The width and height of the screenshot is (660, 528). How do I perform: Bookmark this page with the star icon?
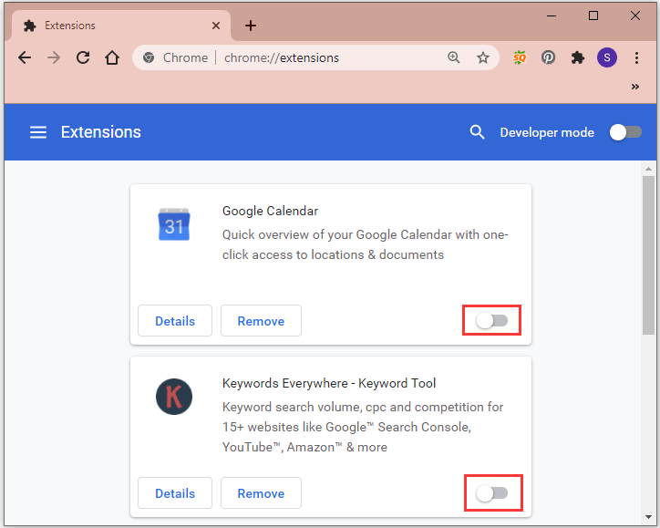click(483, 57)
